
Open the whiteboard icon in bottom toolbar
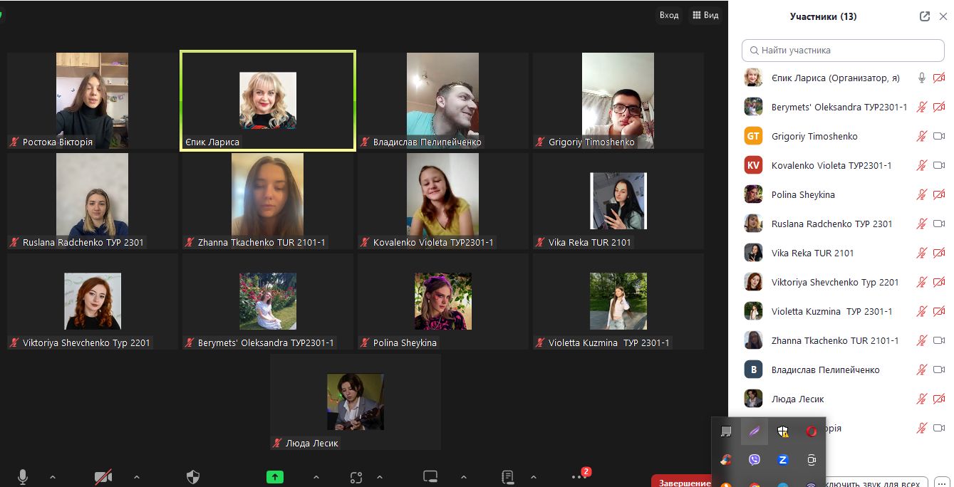(x=430, y=477)
